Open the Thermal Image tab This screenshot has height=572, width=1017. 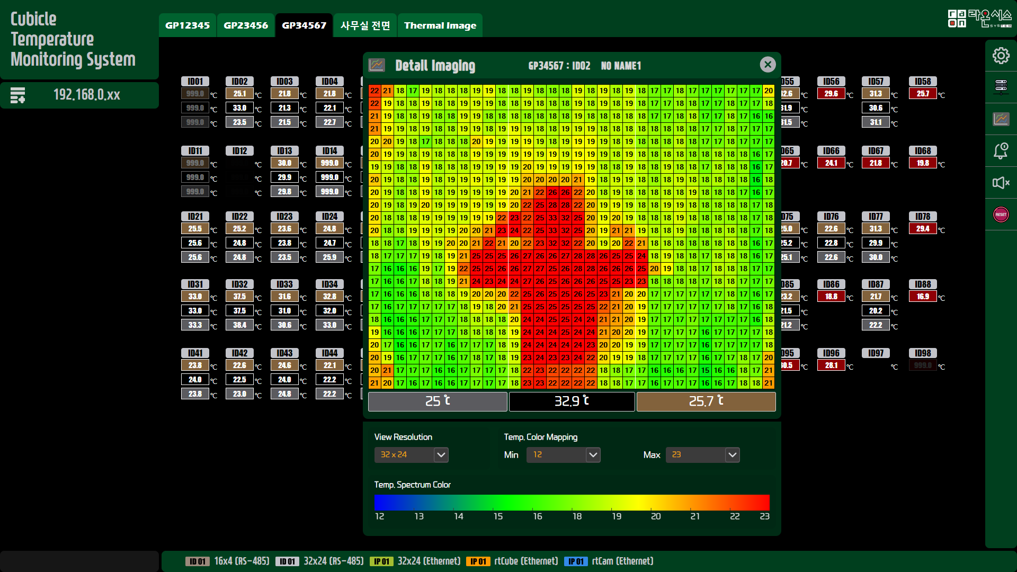point(440,25)
